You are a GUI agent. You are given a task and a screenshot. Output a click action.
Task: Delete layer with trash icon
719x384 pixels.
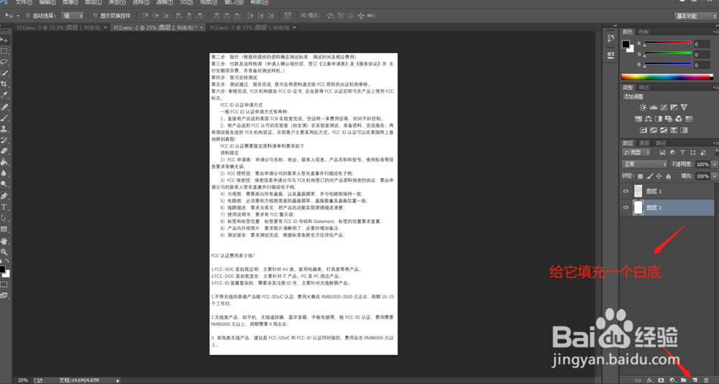click(706, 380)
